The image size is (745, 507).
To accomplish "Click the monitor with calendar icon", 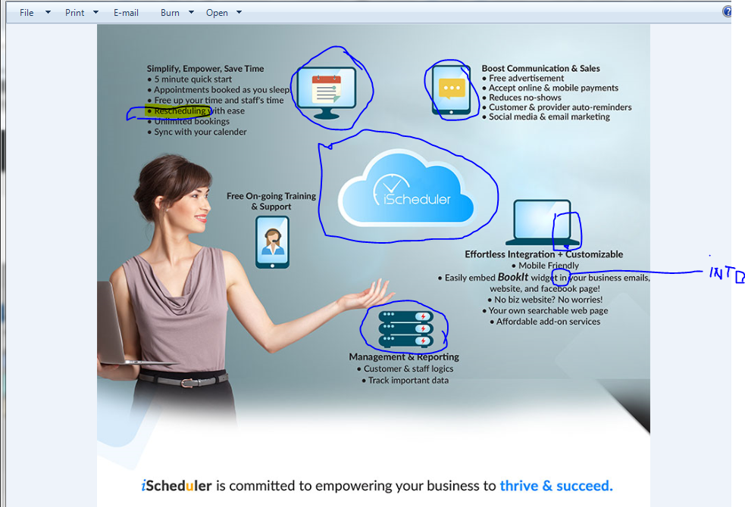I will (327, 92).
